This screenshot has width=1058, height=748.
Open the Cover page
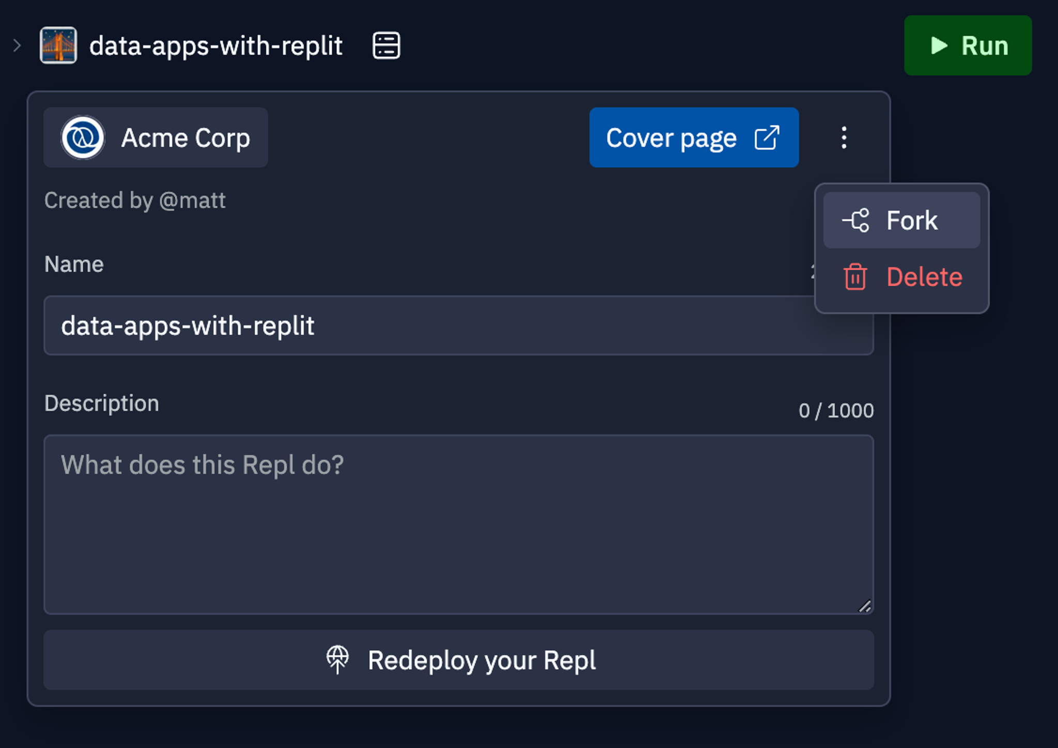click(672, 137)
